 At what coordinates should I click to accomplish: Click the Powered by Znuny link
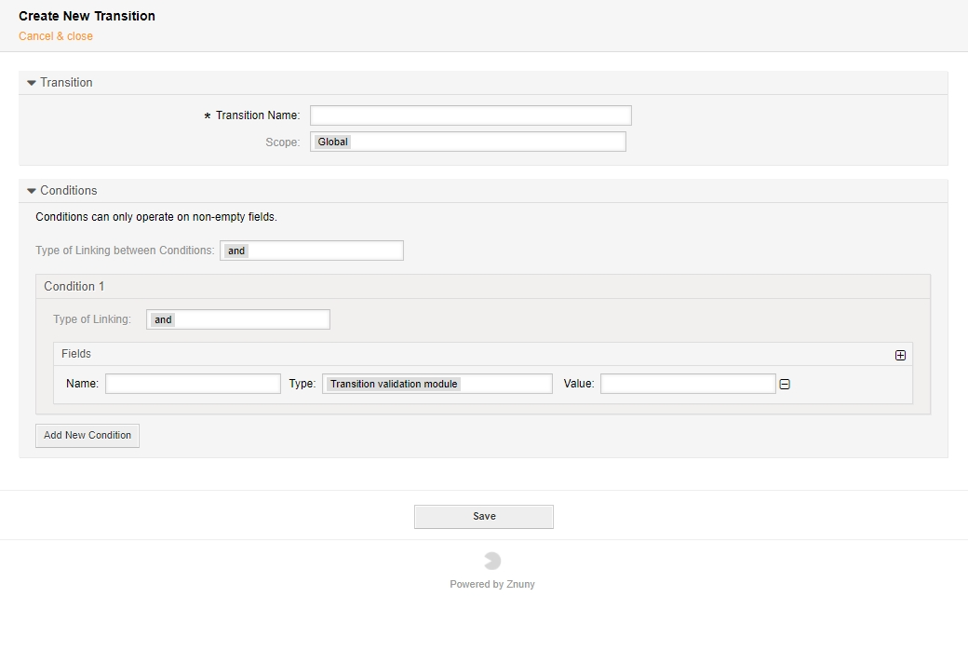coord(492,584)
